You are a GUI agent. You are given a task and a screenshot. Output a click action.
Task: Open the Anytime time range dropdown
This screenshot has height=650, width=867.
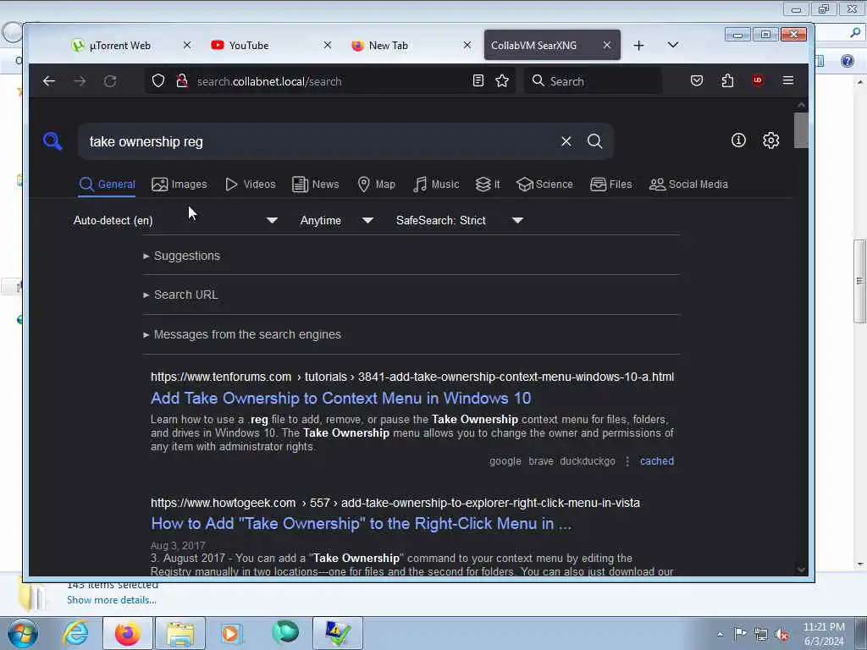(x=336, y=220)
